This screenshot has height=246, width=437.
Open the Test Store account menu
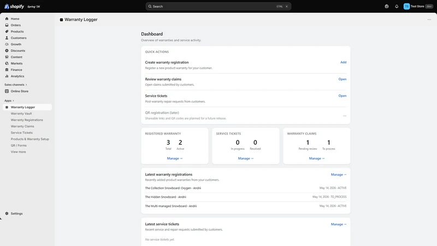(418, 7)
